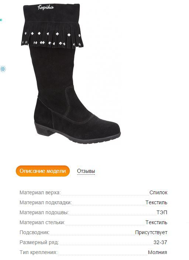Click the boot heel in the photo

click(x=44, y=129)
